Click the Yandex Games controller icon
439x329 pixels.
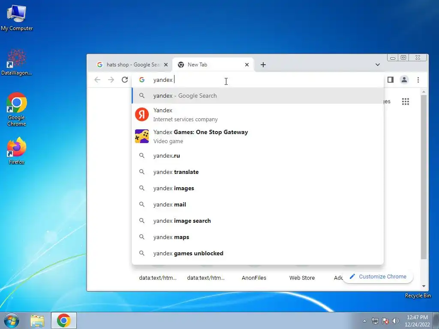[x=141, y=136]
